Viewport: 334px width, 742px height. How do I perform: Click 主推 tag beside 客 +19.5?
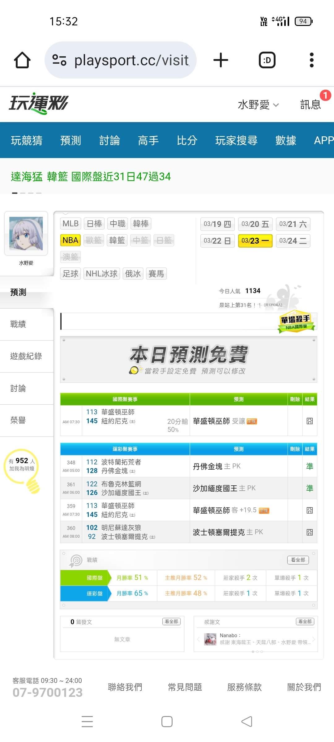click(264, 511)
